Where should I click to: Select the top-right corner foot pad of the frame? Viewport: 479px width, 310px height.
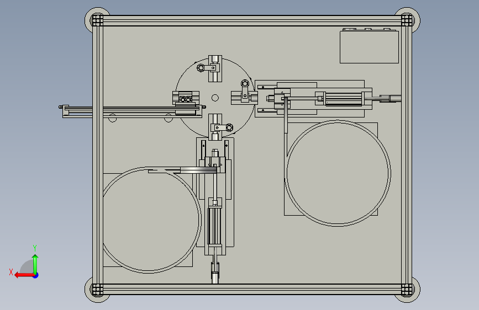click(x=407, y=20)
